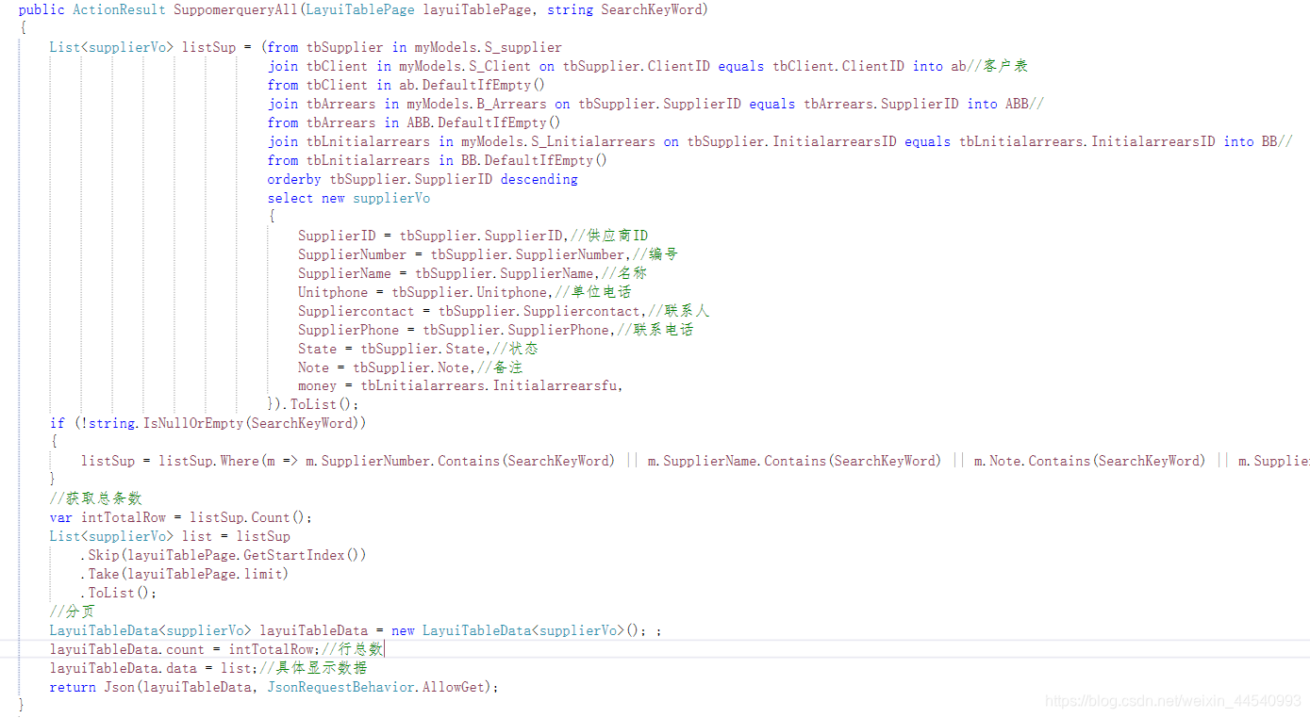Click the ActionResult return type
The height and width of the screenshot is (718, 1310).
coord(120,10)
